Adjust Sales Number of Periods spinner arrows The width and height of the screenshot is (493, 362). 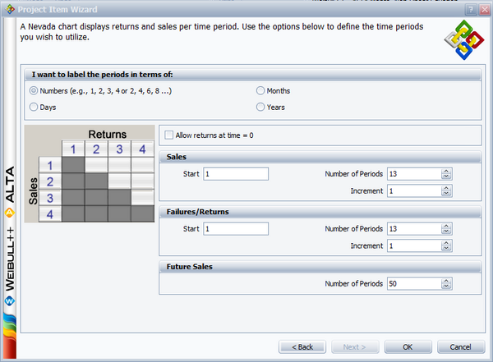(x=446, y=173)
